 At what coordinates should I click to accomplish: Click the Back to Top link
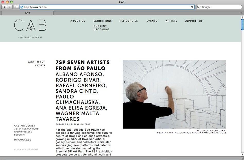coord(36,62)
